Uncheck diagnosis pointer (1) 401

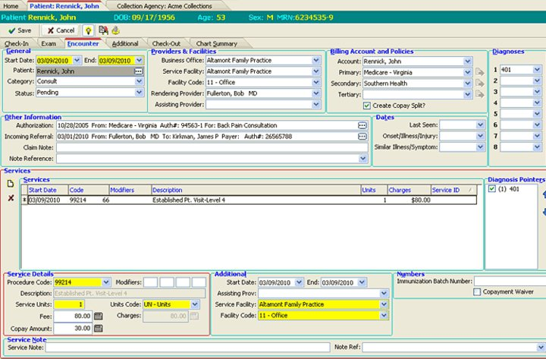coord(491,190)
